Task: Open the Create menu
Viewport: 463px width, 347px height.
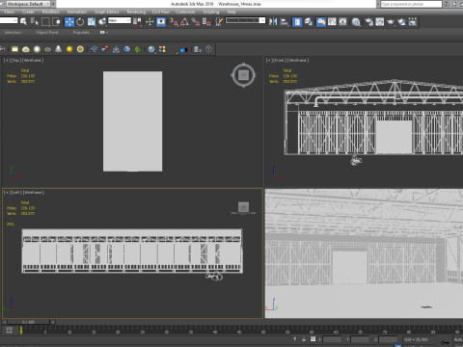Action: (28, 12)
